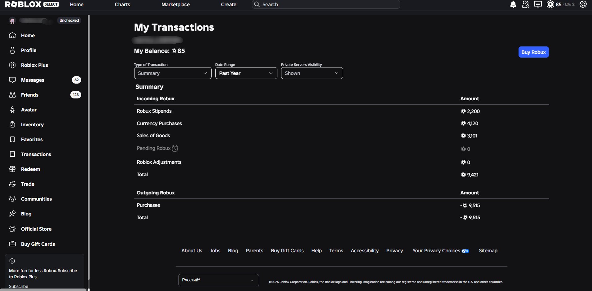This screenshot has width=592, height=291.
Task: Click the Subscribe link for Roblox Plus
Action: pos(19,286)
